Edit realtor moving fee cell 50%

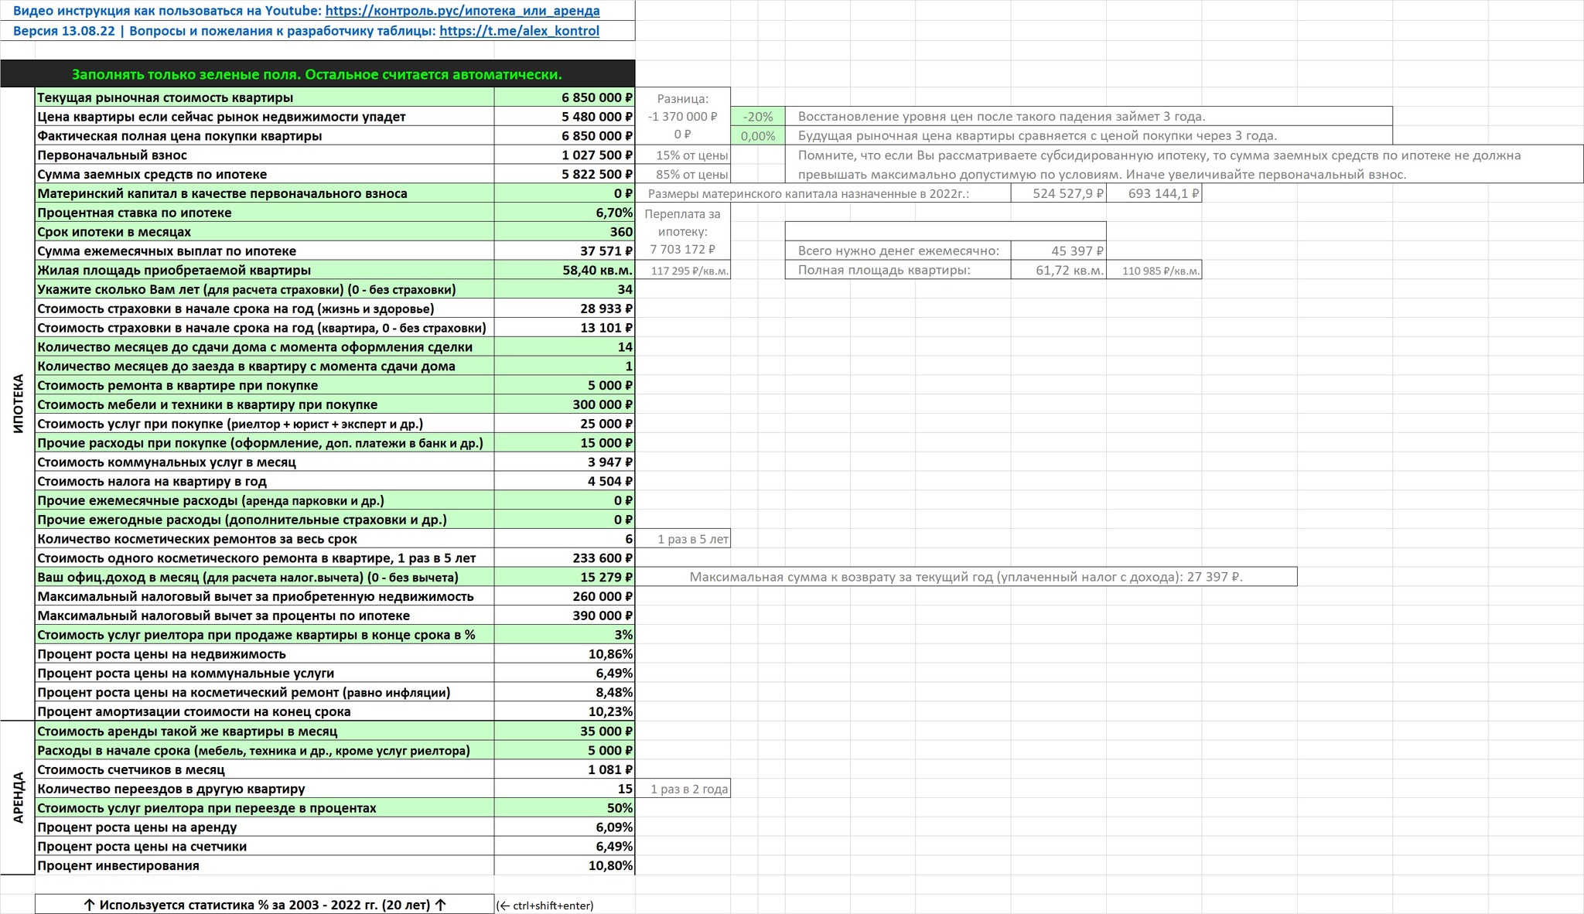(x=565, y=808)
